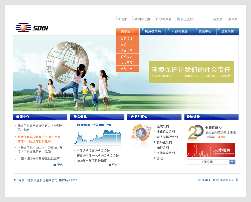Open the 2008年半年度报告摘要 announcement
This screenshot has width=251, height=202.
92,161
